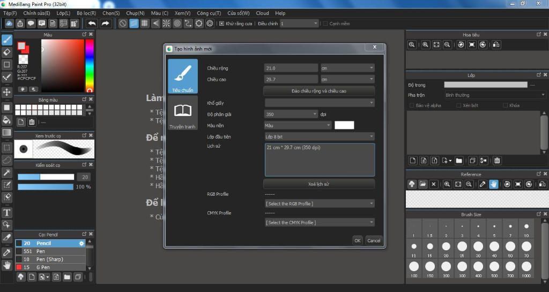Select the Hand tool in left toolbar
The height and width of the screenshot is (292, 549).
(6, 265)
